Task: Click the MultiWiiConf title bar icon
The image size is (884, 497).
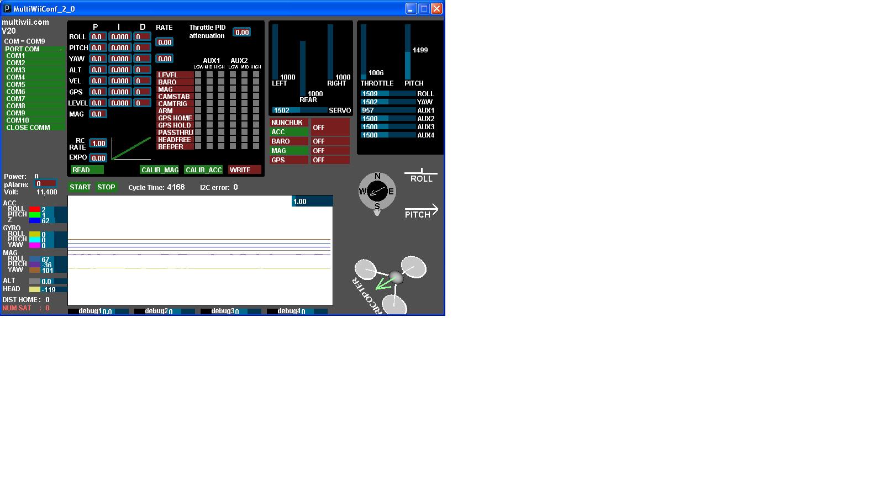Action: 7,8
